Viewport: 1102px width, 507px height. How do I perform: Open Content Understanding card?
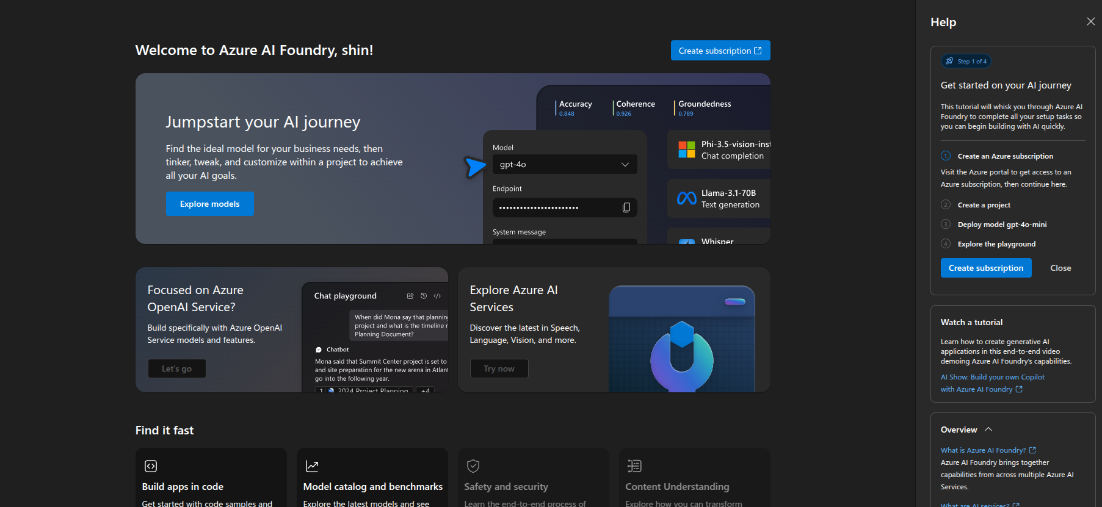pyautogui.click(x=694, y=478)
